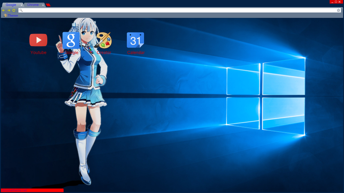
Task: Open the Creator paint palette icon
Action: tap(104, 40)
